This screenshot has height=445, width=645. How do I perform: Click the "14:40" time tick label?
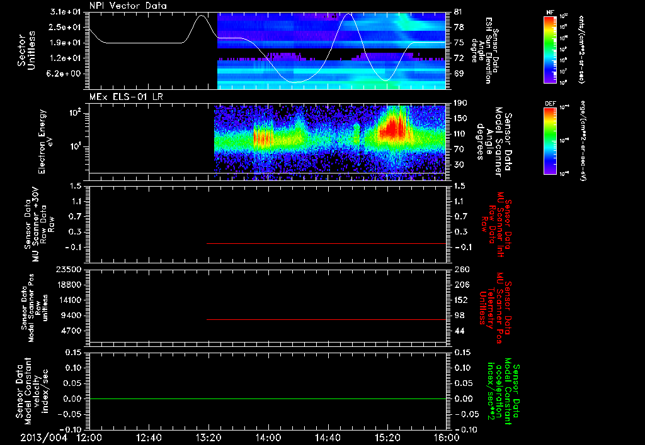point(328,438)
